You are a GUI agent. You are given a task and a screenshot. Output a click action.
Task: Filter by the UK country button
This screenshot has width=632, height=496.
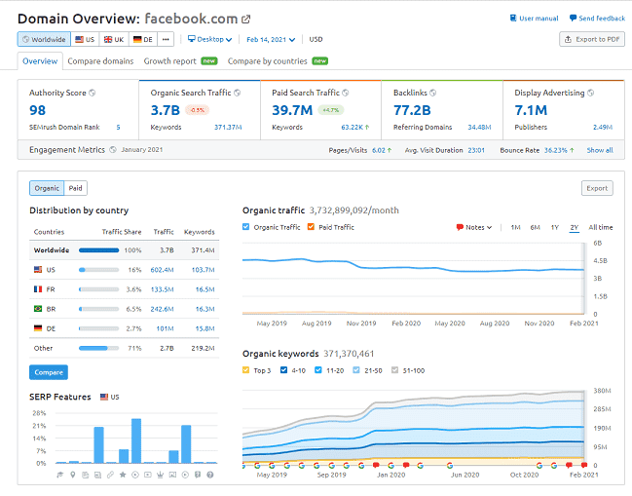click(x=114, y=39)
